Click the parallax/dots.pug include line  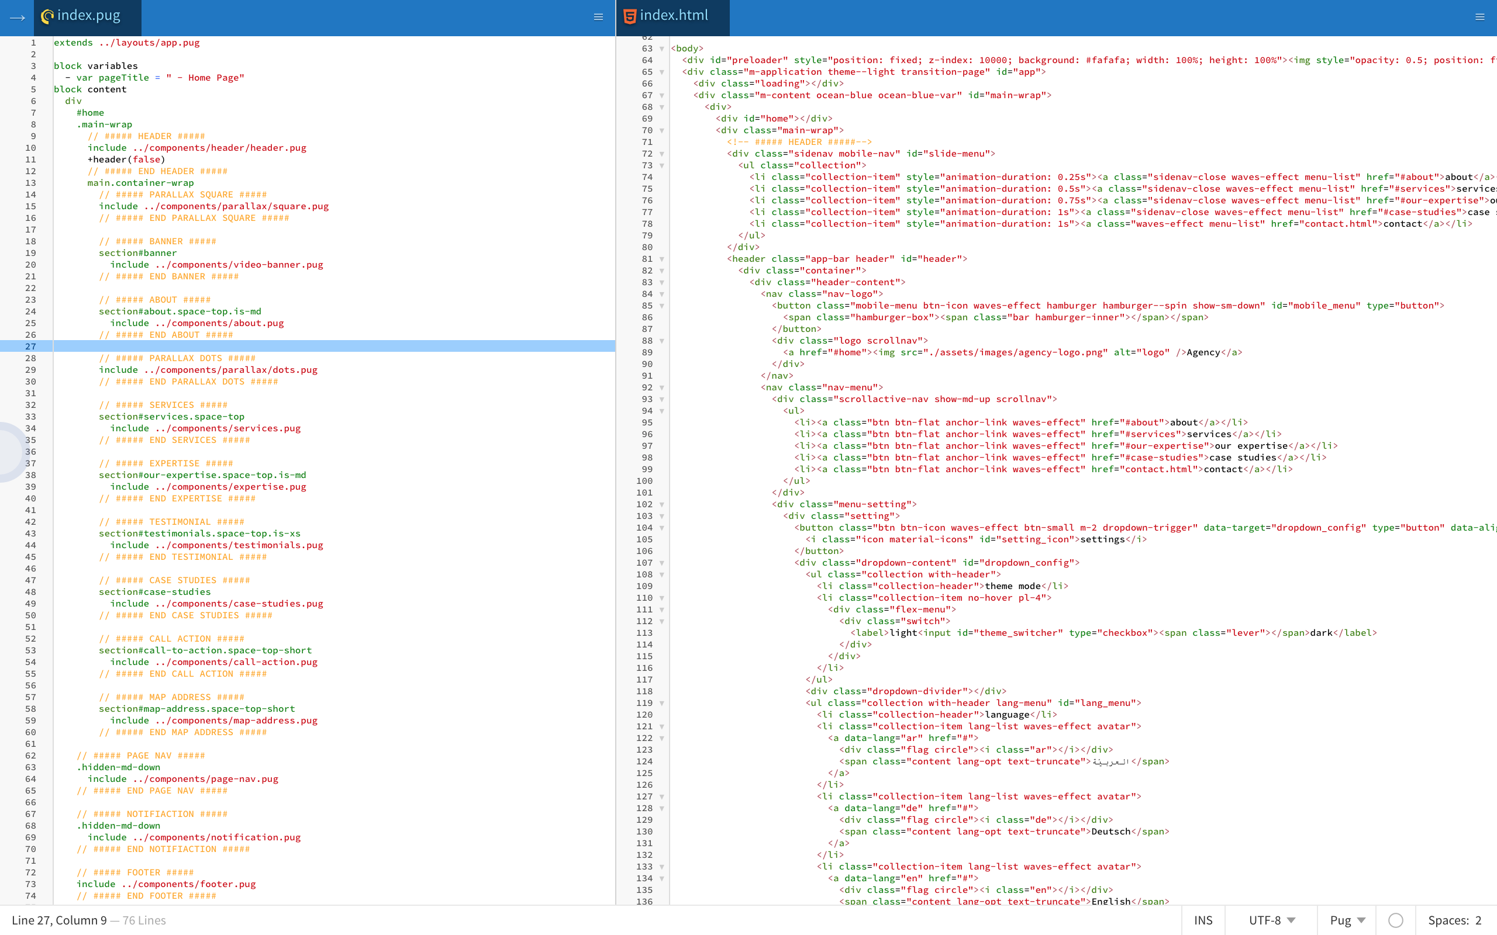click(208, 370)
